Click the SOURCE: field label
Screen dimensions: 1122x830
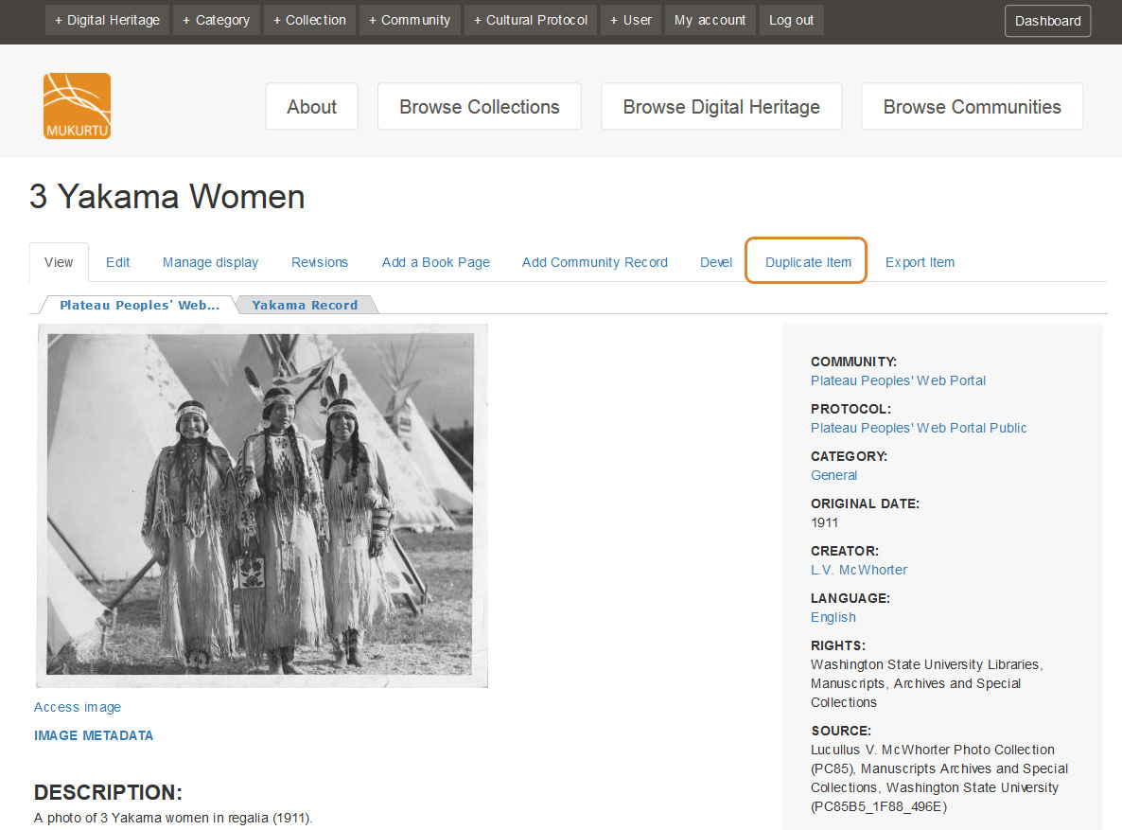[841, 731]
